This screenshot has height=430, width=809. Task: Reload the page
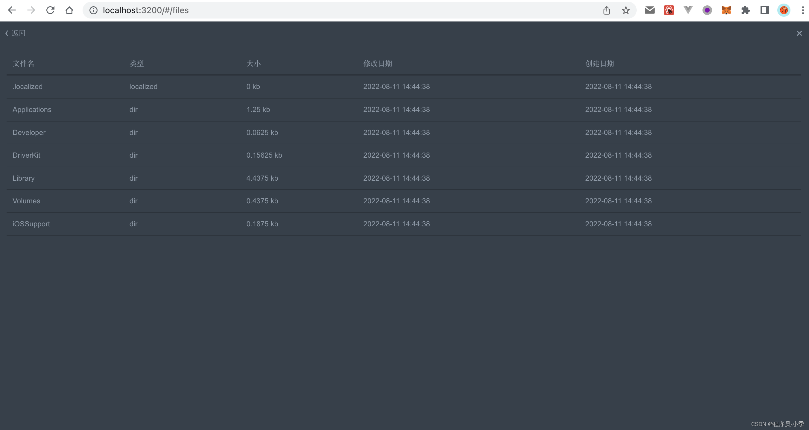click(x=50, y=10)
